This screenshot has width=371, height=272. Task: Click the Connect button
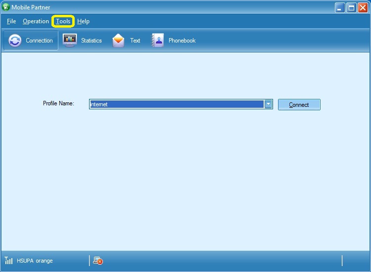tap(299, 104)
